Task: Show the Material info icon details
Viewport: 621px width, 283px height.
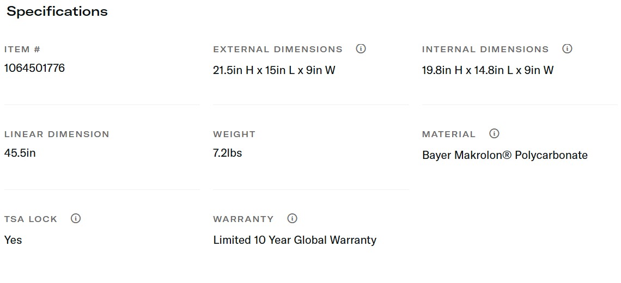Action: tap(494, 133)
